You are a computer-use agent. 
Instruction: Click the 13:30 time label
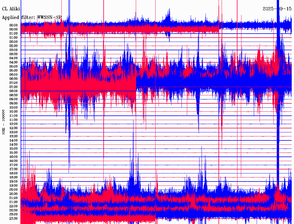(13, 136)
